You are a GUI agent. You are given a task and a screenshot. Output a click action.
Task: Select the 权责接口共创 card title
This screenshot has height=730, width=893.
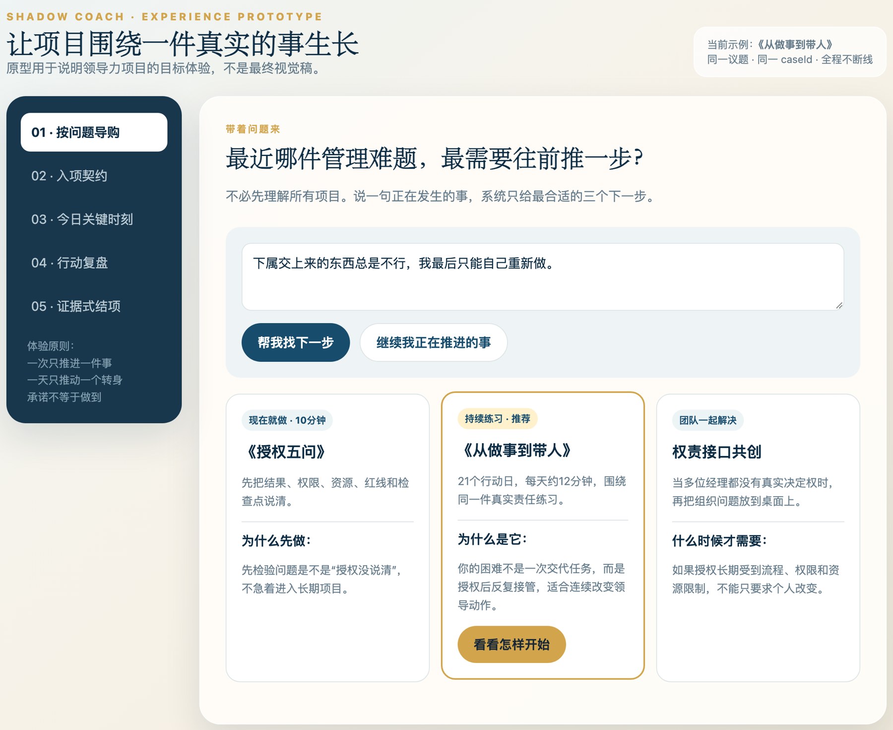coord(717,452)
